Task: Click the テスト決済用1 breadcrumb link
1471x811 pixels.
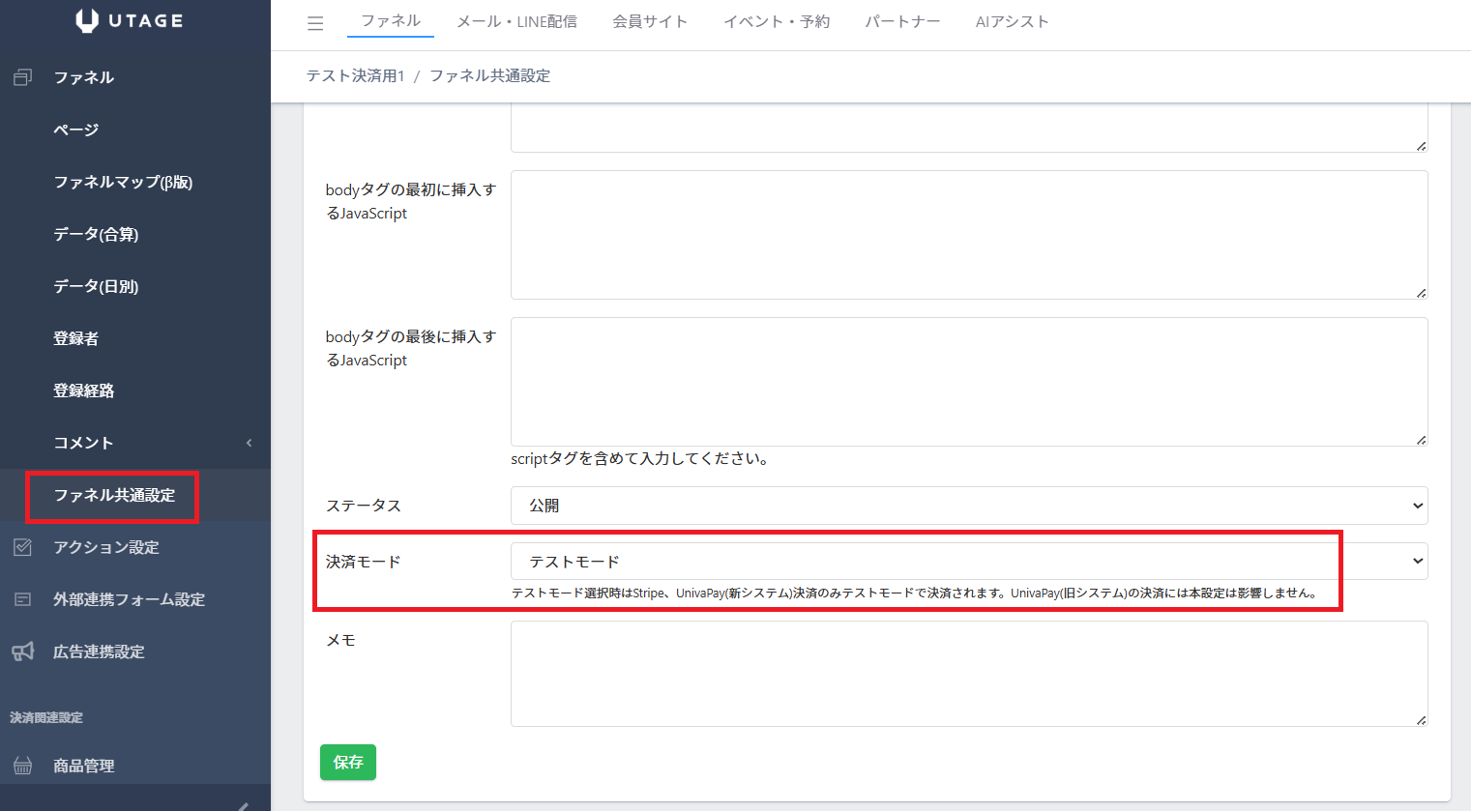Action: point(355,75)
